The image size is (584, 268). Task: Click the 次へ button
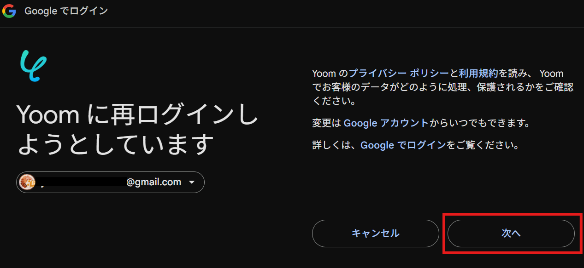tap(511, 234)
